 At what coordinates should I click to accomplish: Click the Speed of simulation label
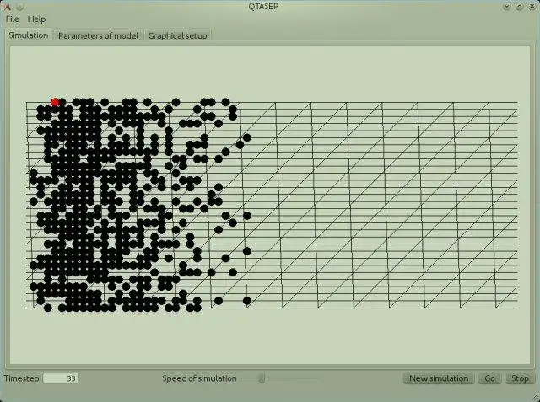tap(199, 378)
